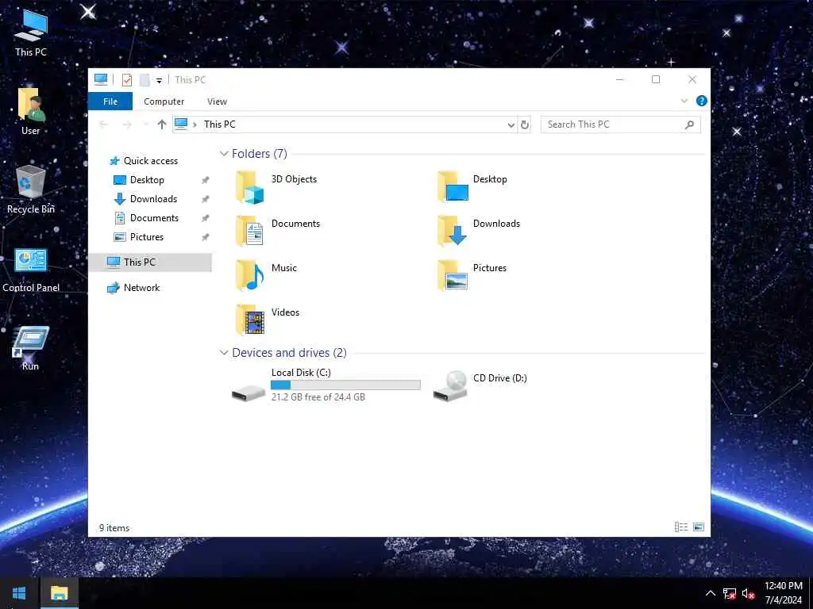Select the Control Panel desktop icon

point(31,270)
